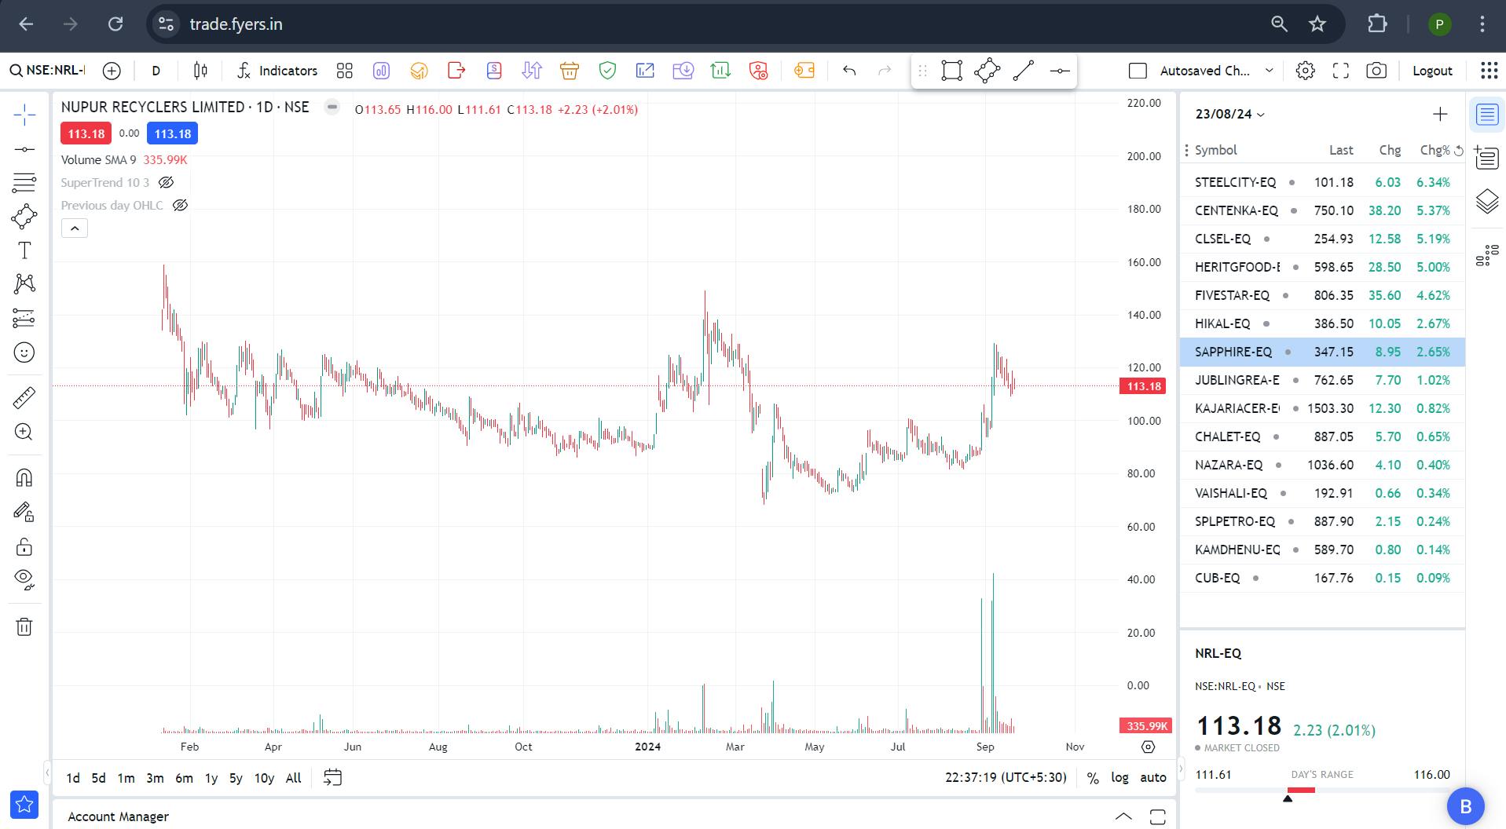Open the 23/08/24 watchlist dropdown

coord(1230,115)
